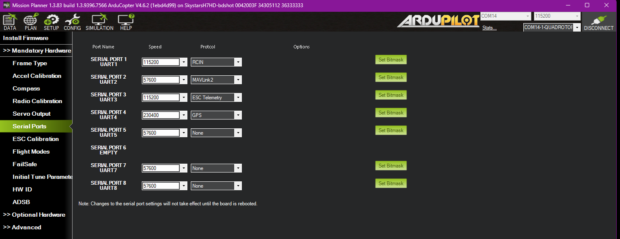Click the ArduPilot logo
This screenshot has height=239, width=620.
pyautogui.click(x=438, y=21)
